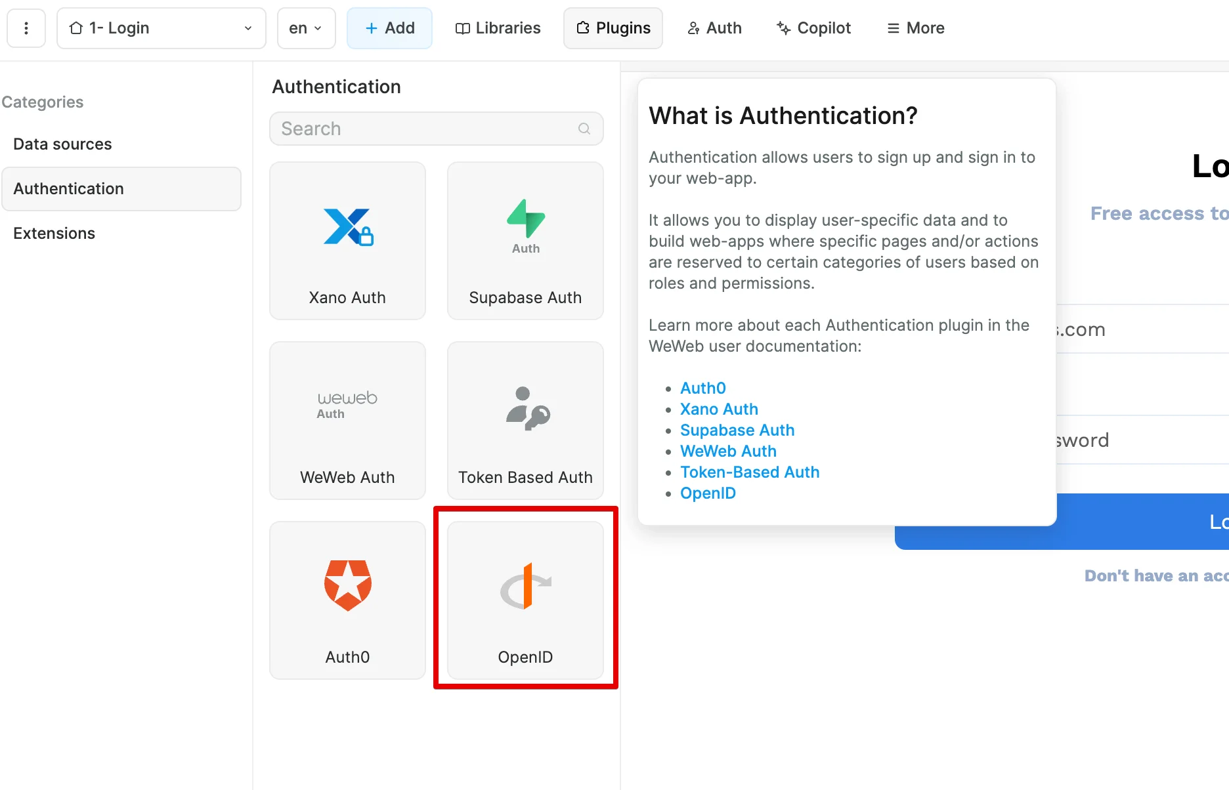This screenshot has width=1229, height=790.
Task: Select the Supabase Auth plugin
Action: (525, 241)
